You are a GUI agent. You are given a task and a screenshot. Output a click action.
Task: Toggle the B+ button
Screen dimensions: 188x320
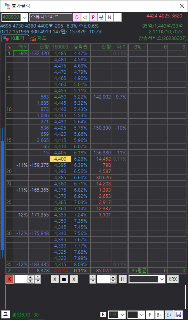pyautogui.click(x=159, y=315)
